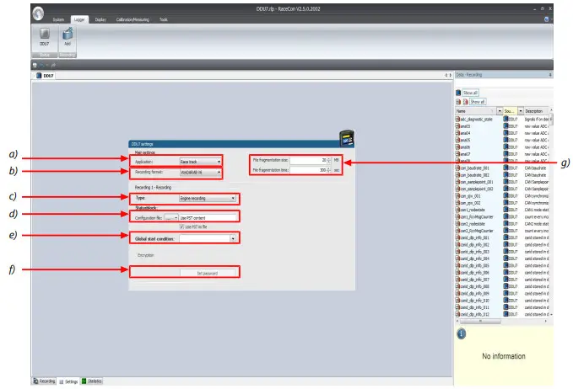The height and width of the screenshot is (389, 573).
Task: Click the Use PST content text field
Action: 208,217
